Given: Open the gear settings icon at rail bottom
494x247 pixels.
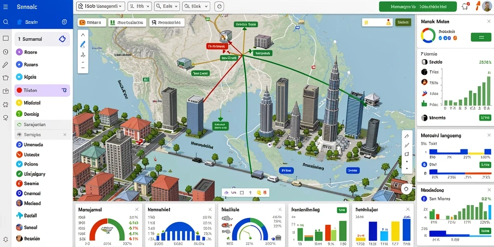Looking at the screenshot, I should tap(5, 239).
